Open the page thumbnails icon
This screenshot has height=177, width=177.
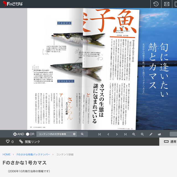[159, 134]
